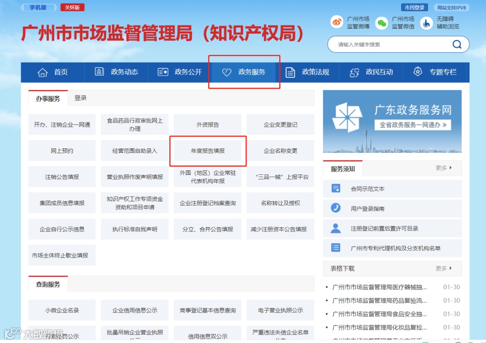This screenshot has width=486, height=343.
Task: Open 营业执照作废声明填报 tile
Action: [135, 177]
